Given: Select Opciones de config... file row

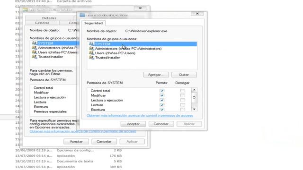Looking at the screenshot, I should tap(69, 150).
